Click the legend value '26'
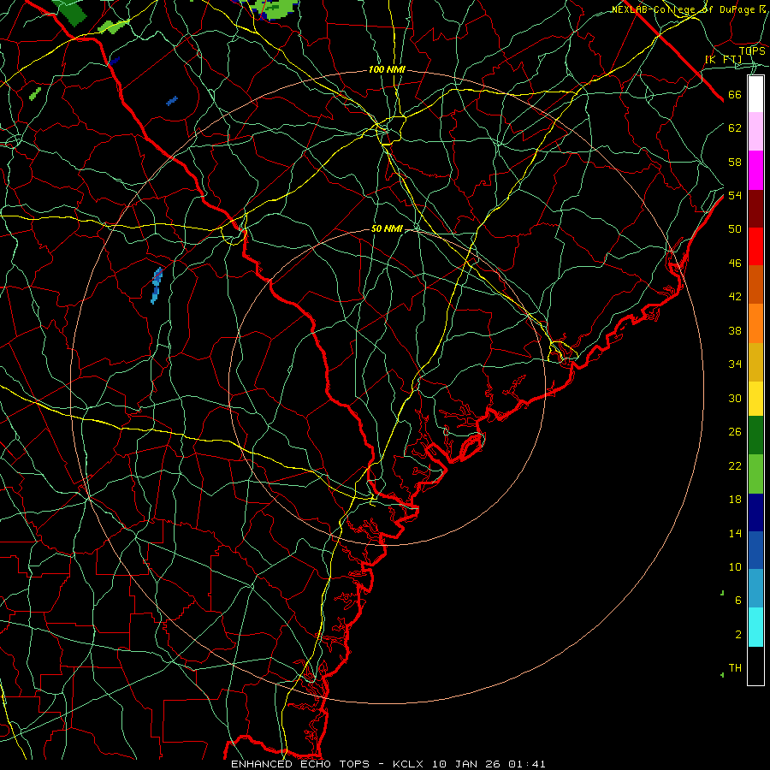 pyautogui.click(x=735, y=432)
